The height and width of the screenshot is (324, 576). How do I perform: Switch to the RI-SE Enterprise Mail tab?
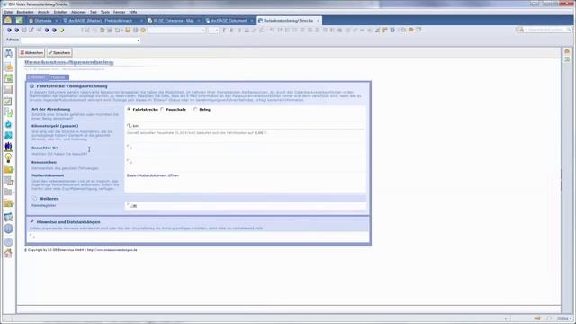pyautogui.click(x=173, y=21)
